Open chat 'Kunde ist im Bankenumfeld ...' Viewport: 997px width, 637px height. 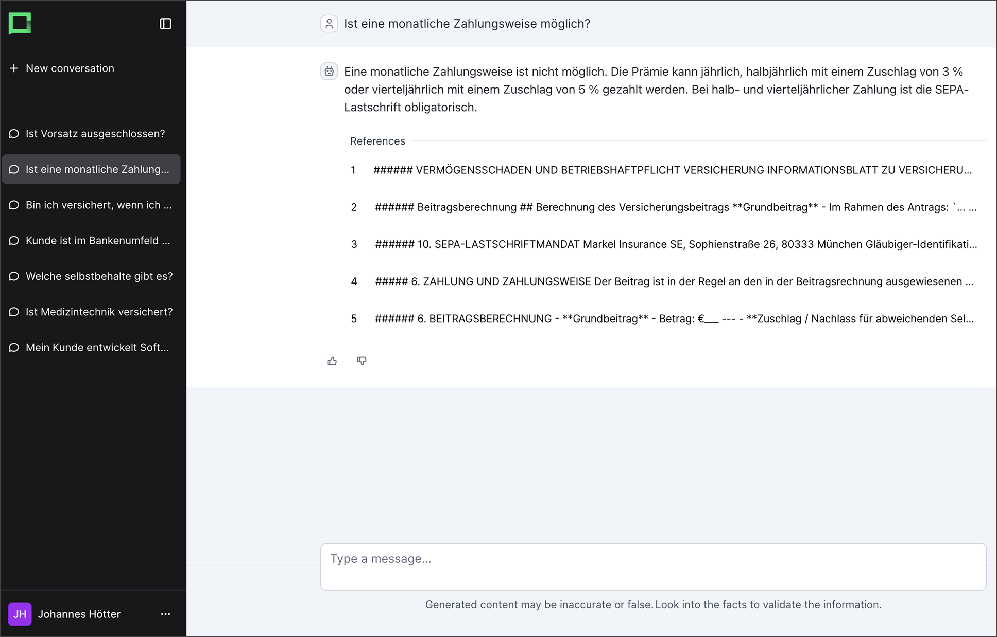(x=91, y=241)
